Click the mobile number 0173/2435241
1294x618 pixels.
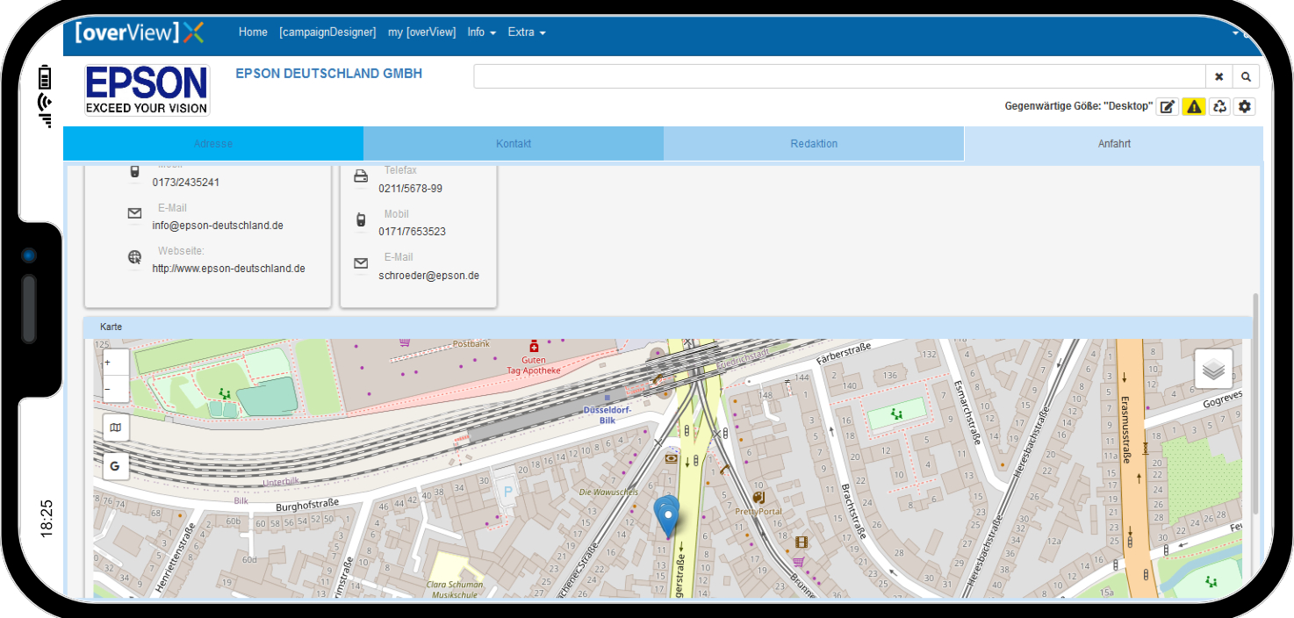coord(185,183)
